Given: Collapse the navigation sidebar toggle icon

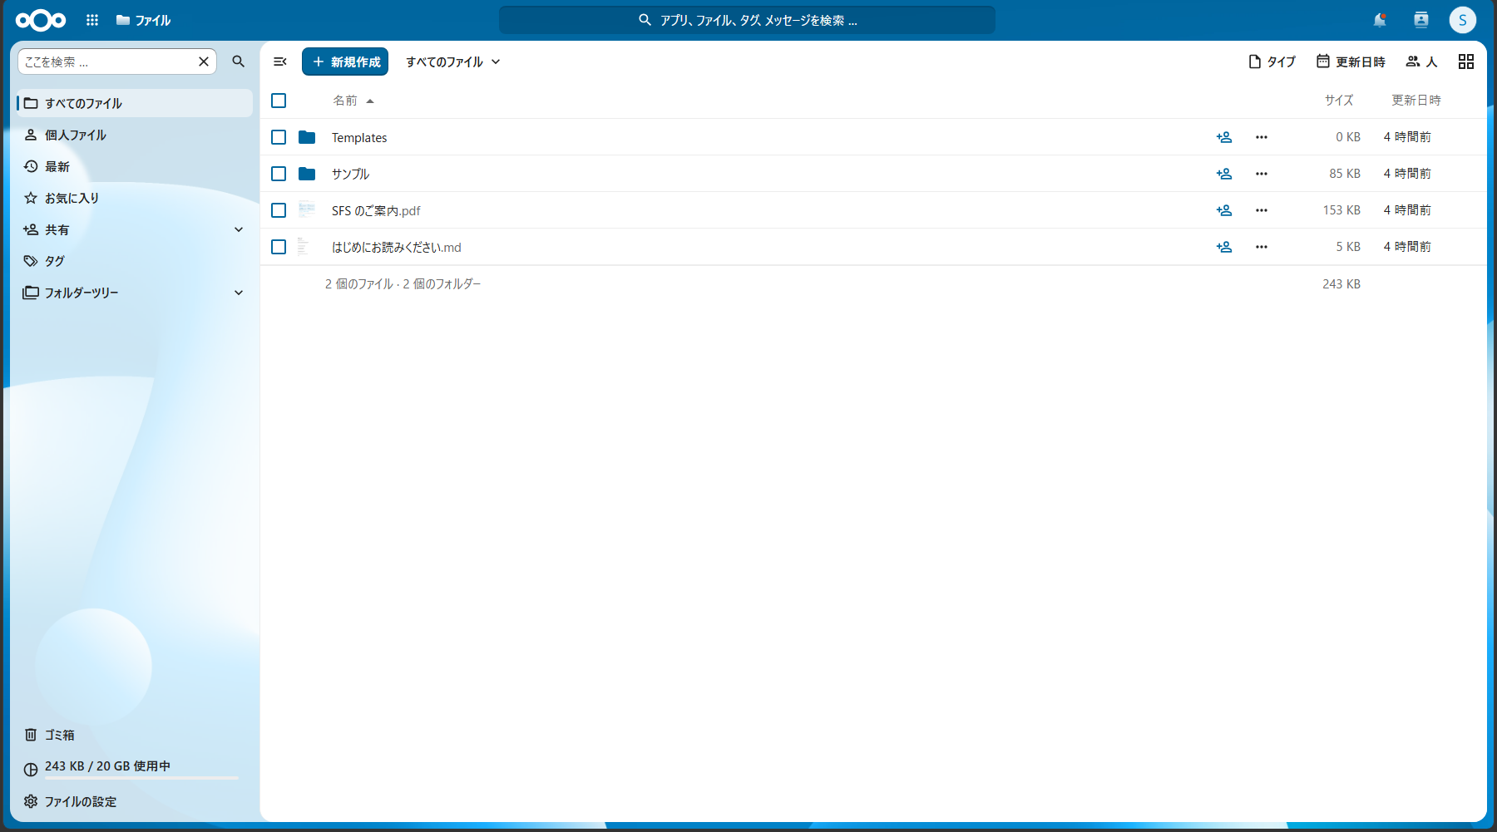Looking at the screenshot, I should tap(280, 62).
